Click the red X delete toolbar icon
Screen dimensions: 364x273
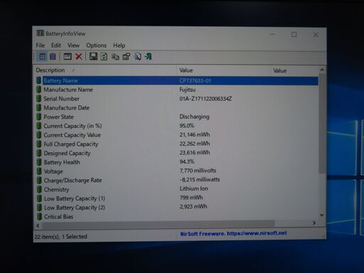[x=79, y=56]
